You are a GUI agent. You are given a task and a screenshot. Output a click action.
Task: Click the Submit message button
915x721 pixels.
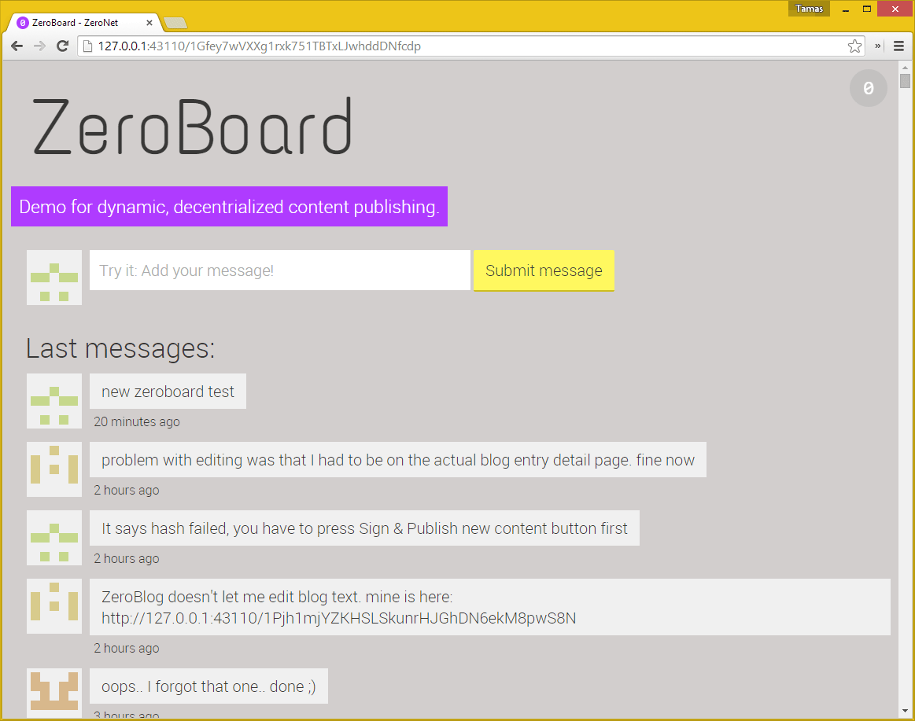click(x=544, y=270)
